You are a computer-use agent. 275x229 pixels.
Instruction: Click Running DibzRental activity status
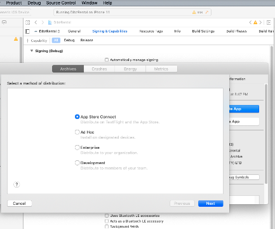coord(83,12)
